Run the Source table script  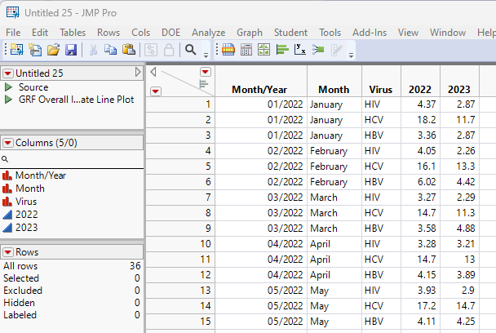(8, 87)
